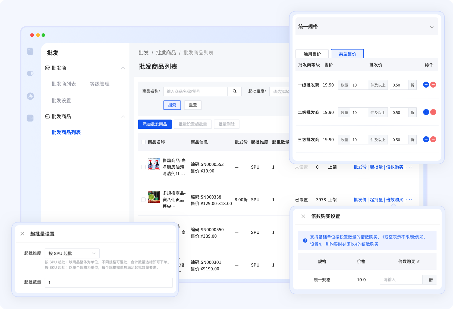Focus 二级批发商 quantity input field
Image resolution: width=453 pixels, height=309 pixels.
359,112
